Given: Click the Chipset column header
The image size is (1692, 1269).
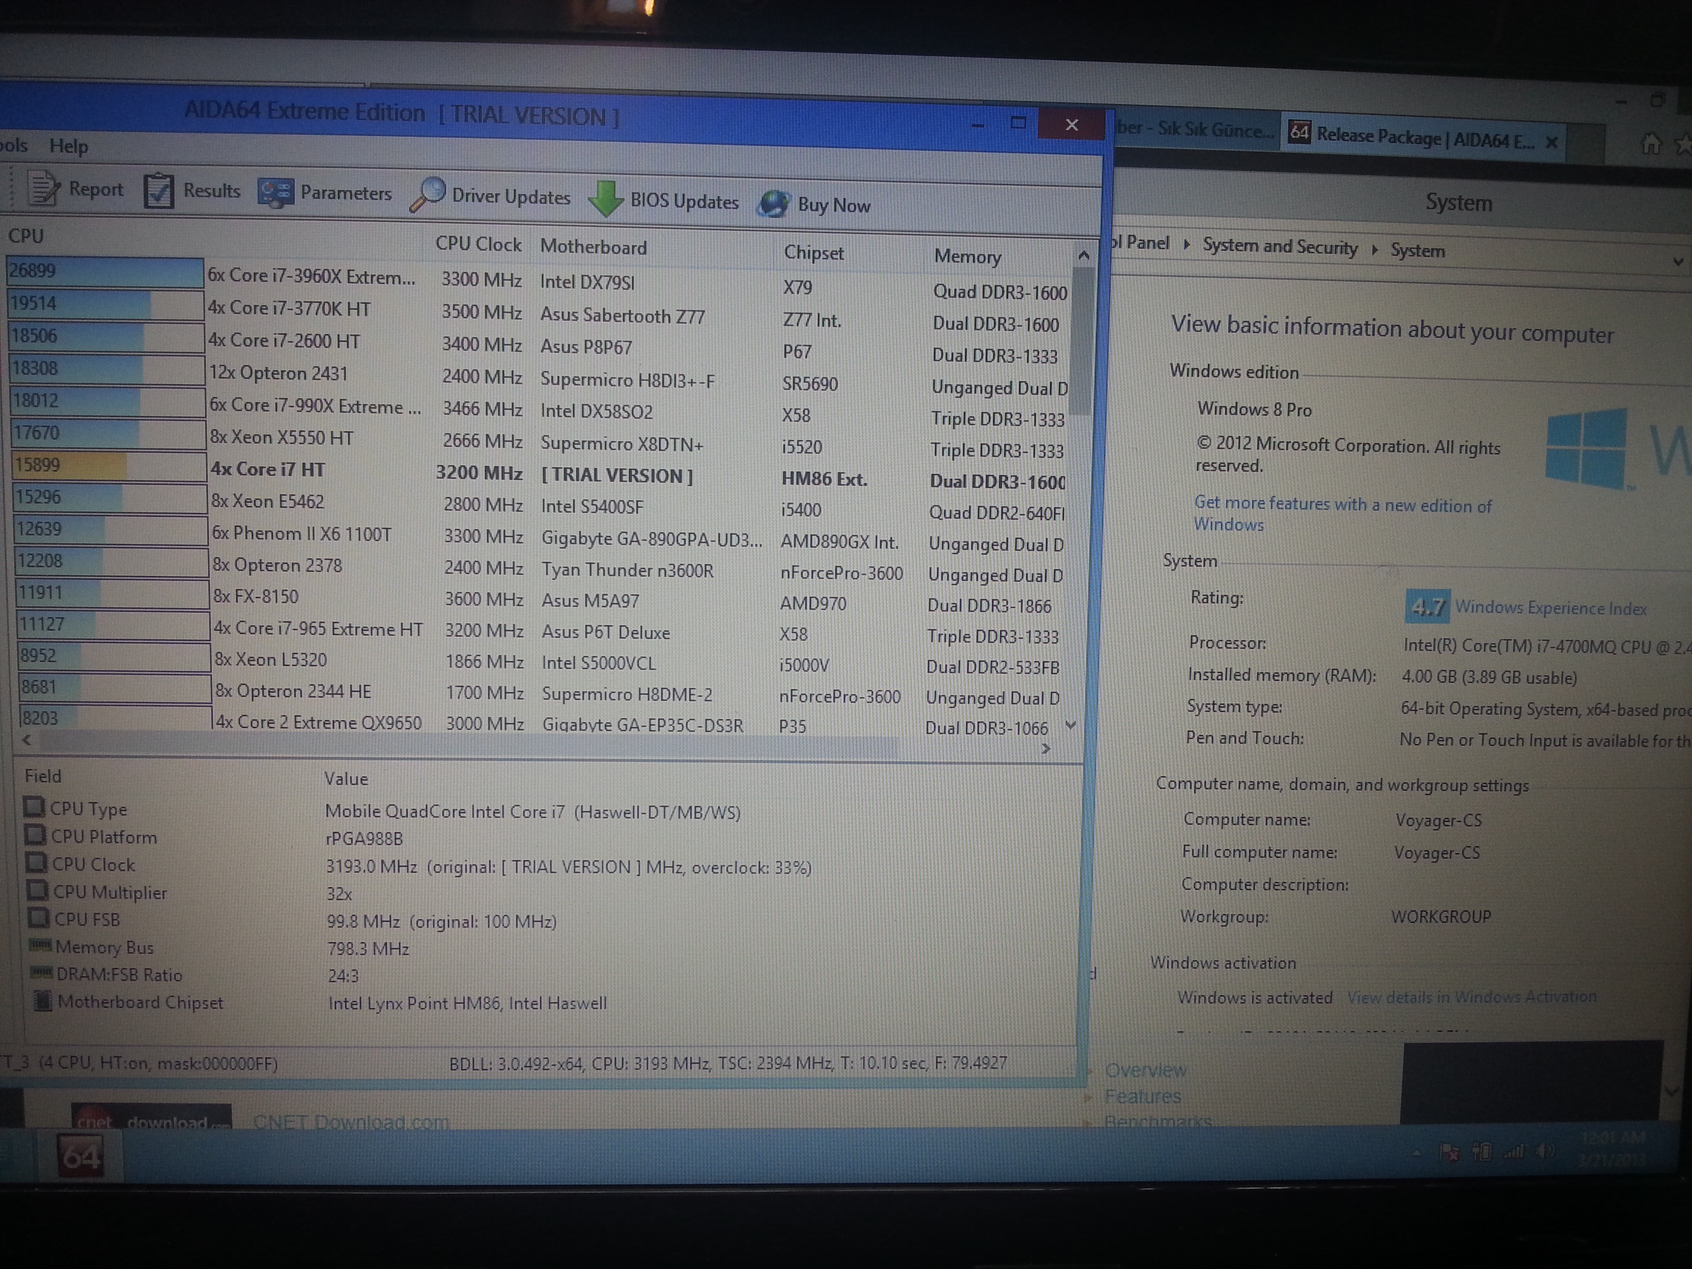Looking at the screenshot, I should point(813,252).
